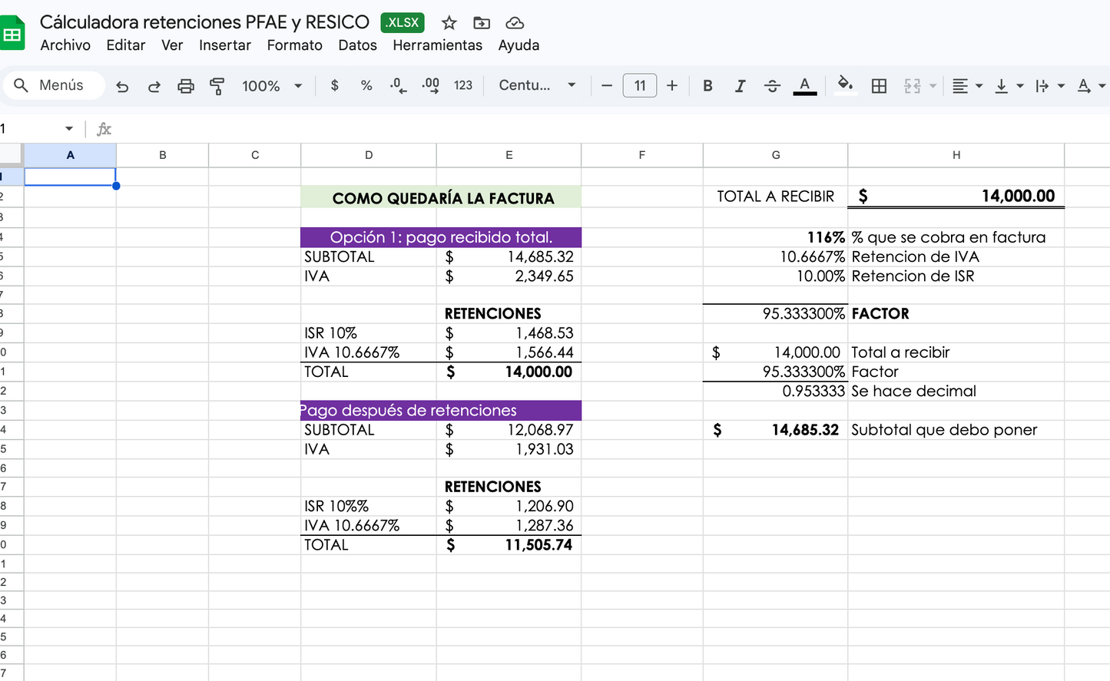Open vertical align options
This screenshot has height=681, width=1110.
pyautogui.click(x=1009, y=86)
